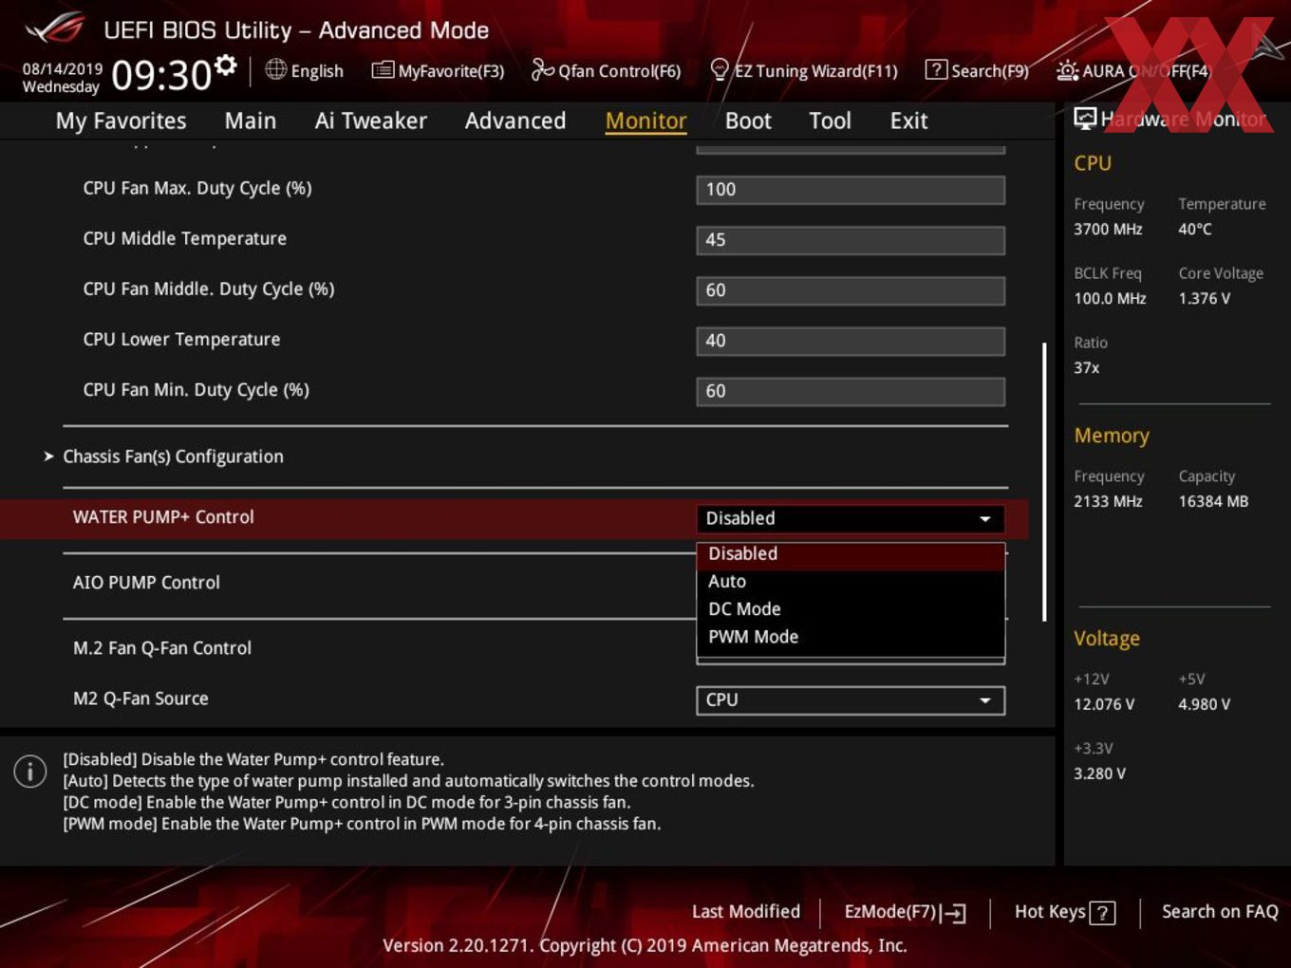Click the info icon in help panel
This screenshot has width=1291, height=968.
(x=30, y=772)
